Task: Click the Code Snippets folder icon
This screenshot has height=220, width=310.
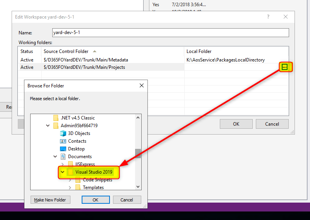Action: point(78,180)
